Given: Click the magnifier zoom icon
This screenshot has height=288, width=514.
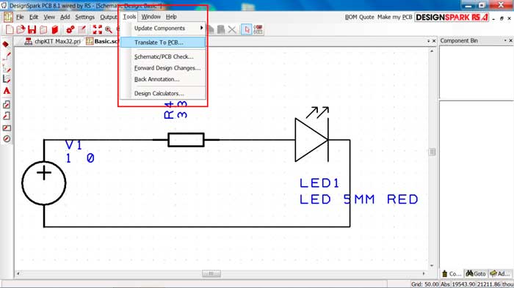Looking at the screenshot, I should [109, 30].
